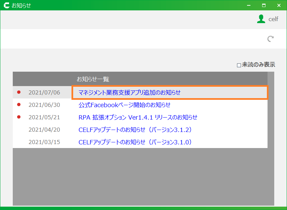Image resolution: width=287 pixels, height=210 pixels.
Task: Click the celf username label
Action: 273,19
